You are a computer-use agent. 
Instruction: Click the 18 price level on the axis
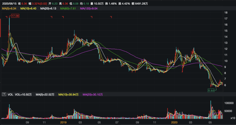(x=226, y=13)
